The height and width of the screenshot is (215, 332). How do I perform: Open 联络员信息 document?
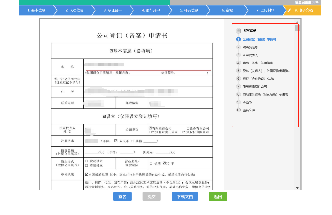pos(250,47)
